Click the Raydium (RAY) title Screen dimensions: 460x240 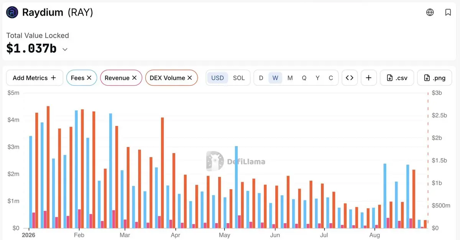[58, 12]
